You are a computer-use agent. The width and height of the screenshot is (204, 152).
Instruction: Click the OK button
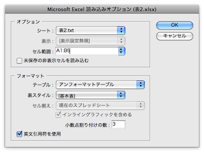(175, 25)
